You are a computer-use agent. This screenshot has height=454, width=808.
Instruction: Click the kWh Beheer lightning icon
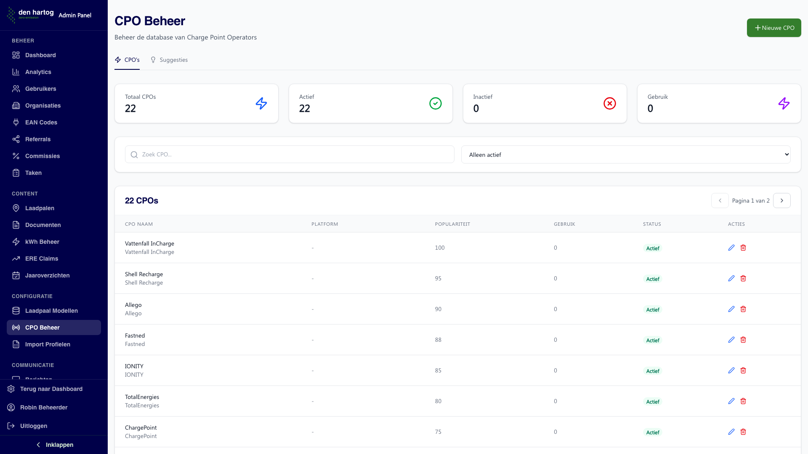coord(16,242)
